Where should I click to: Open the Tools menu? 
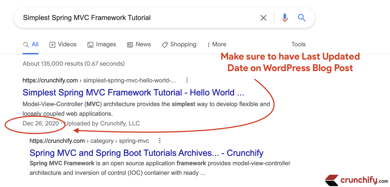click(x=298, y=44)
